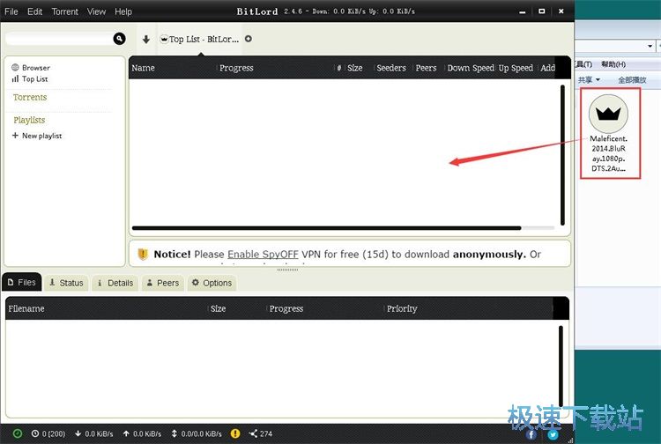The width and height of the screenshot is (661, 444).
Task: Click the files Progress column header
Action: (x=286, y=308)
